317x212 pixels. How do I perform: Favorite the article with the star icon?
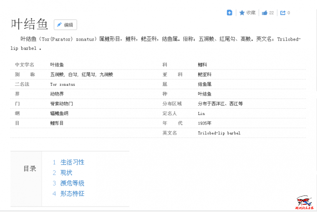pyautogui.click(x=242, y=13)
